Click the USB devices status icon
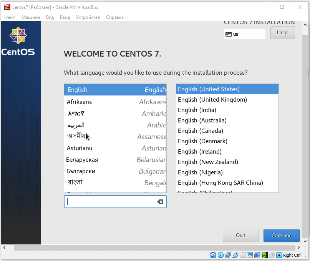This screenshot has width=310, height=261. [x=235, y=255]
